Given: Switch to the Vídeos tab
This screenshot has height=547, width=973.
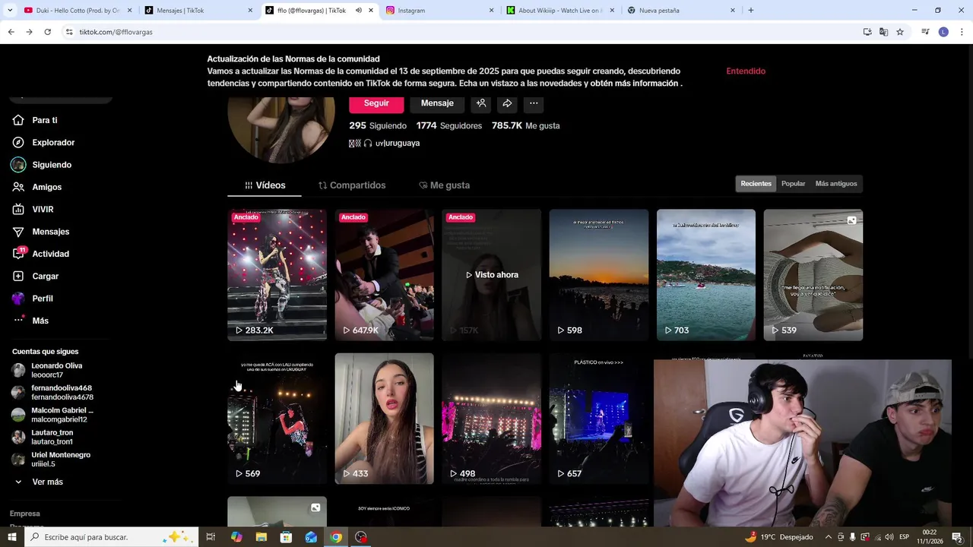Looking at the screenshot, I should pos(265,185).
